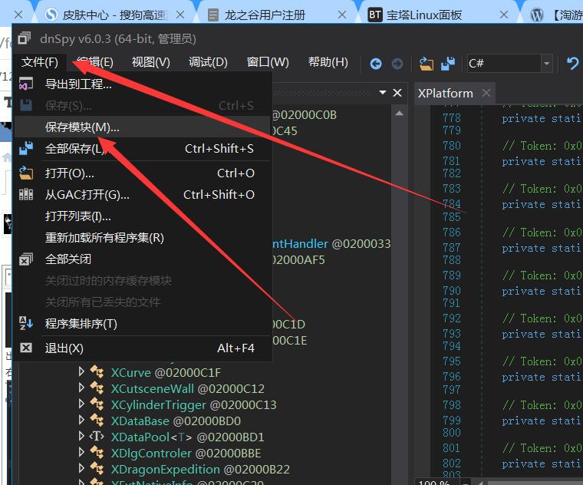Click the navigate back arrow in toolbar
This screenshot has height=485, width=583.
pyautogui.click(x=376, y=64)
